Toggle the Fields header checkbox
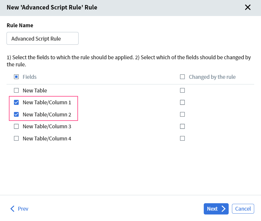This screenshot has height=221, width=261. 16,76
